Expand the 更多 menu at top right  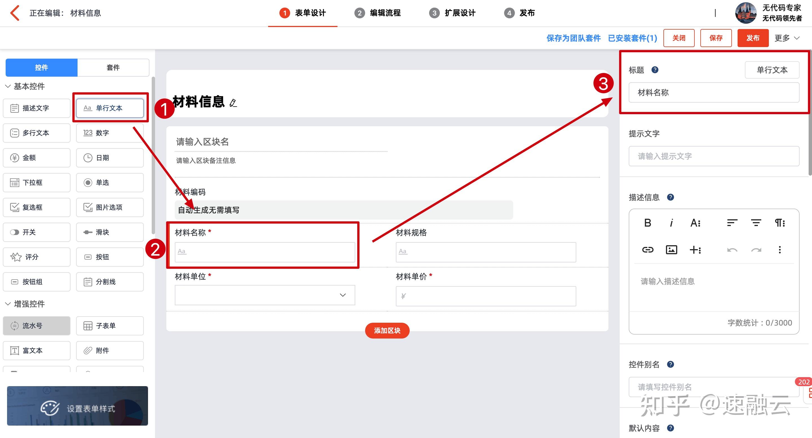[787, 38]
